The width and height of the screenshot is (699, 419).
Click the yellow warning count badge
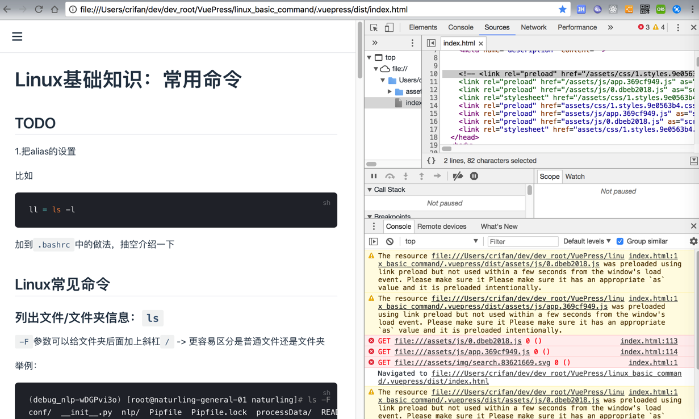click(x=659, y=27)
